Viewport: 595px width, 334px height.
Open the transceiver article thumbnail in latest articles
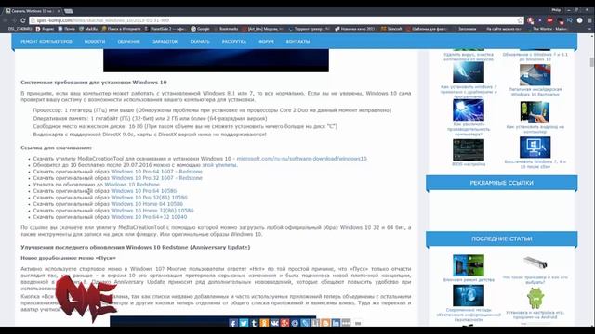click(x=535, y=262)
